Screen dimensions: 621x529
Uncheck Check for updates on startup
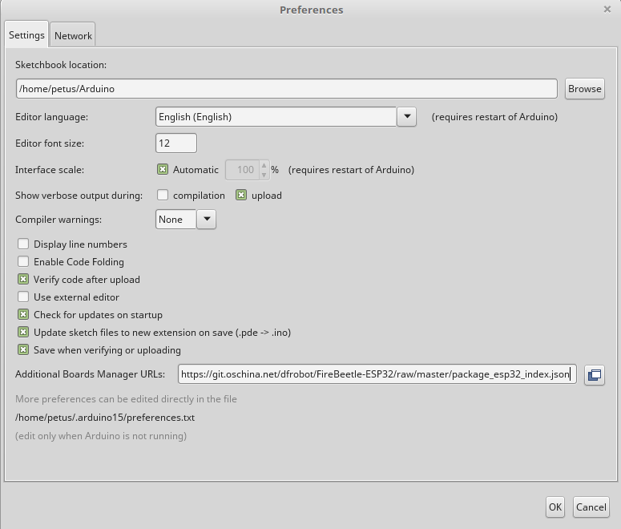(23, 315)
